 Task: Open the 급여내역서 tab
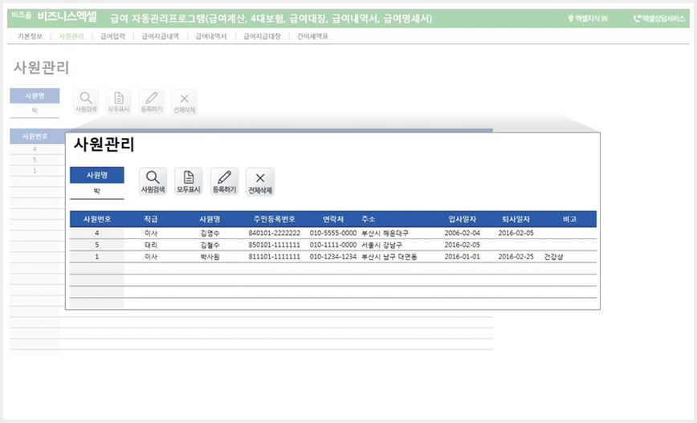coord(211,36)
